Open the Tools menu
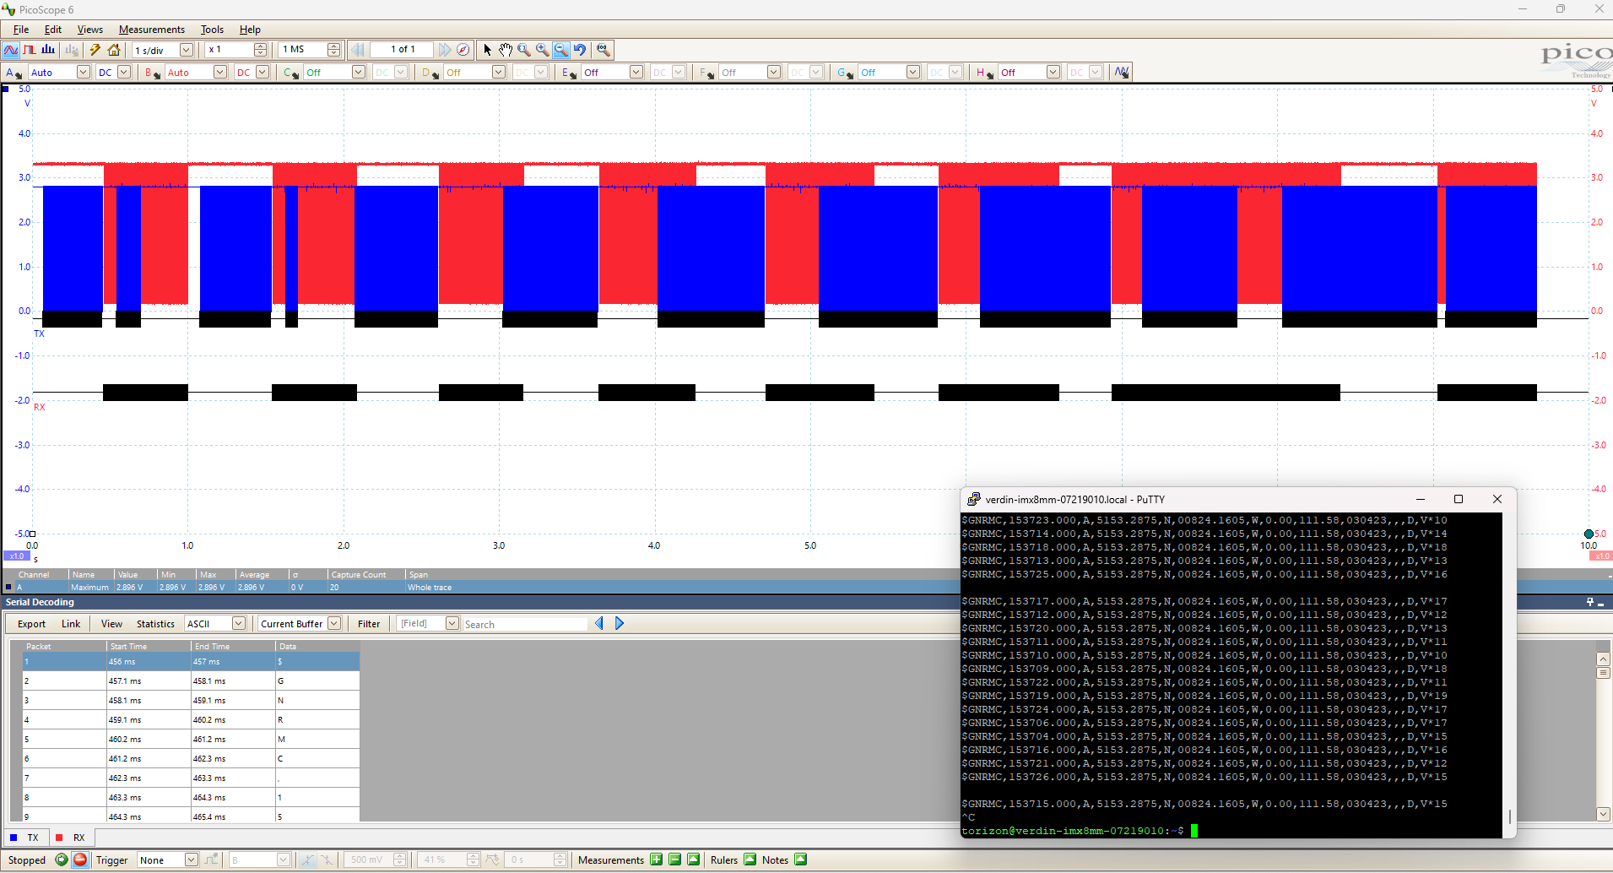 (x=212, y=30)
